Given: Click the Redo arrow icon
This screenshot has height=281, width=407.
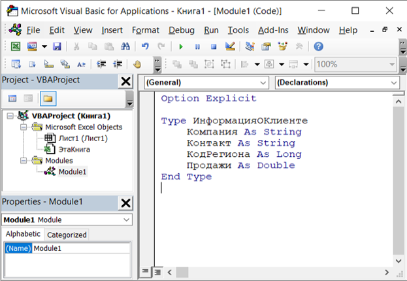Looking at the screenshot, I should point(161,47).
